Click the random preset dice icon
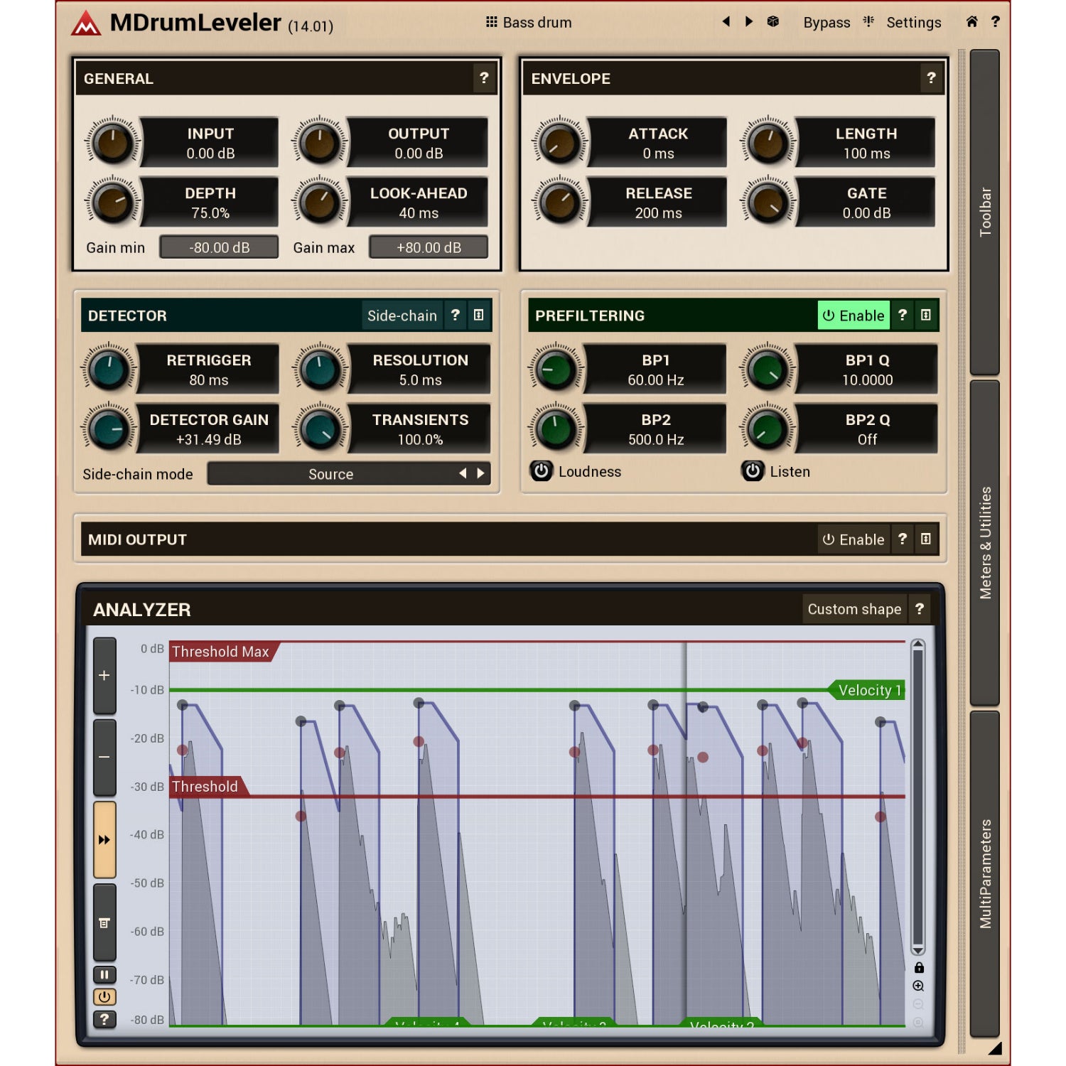Image resolution: width=1066 pixels, height=1066 pixels. pos(773,22)
